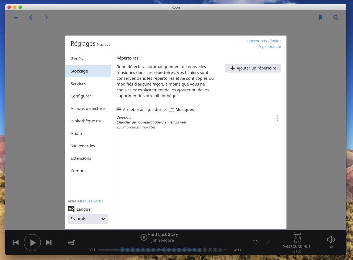Screen dimensions: 353x260
Task: Open the Sauvegardes settings tab
Action: coord(88,146)
